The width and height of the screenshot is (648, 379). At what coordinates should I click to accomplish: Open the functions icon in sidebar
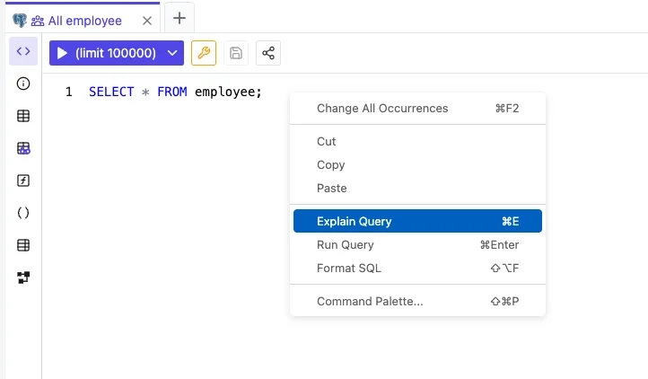[x=23, y=181]
